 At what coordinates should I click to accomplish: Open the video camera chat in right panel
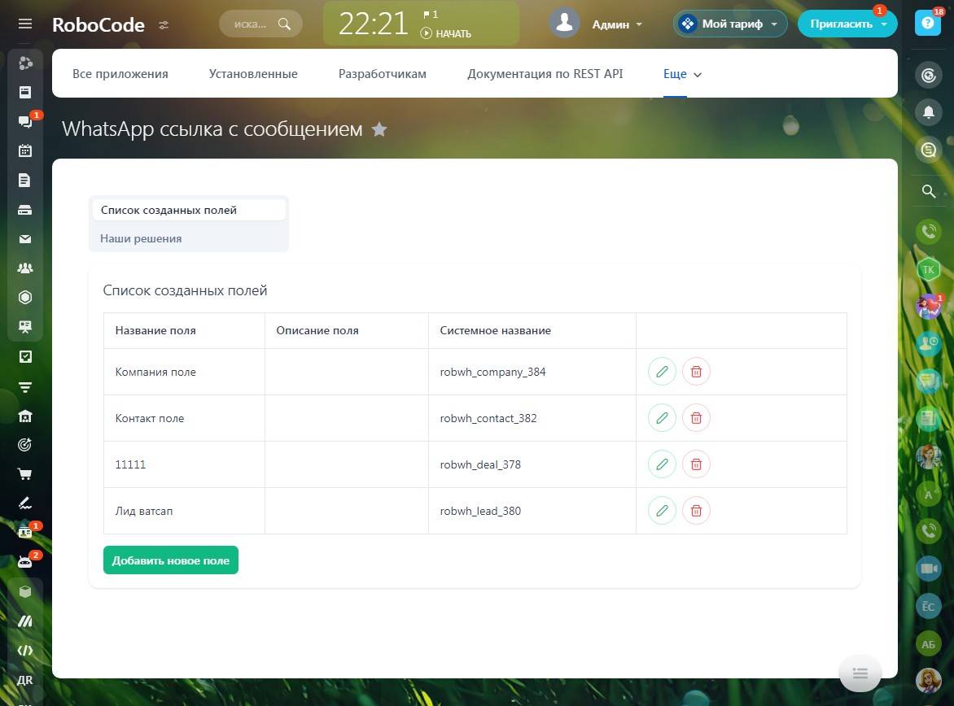pyautogui.click(x=929, y=569)
